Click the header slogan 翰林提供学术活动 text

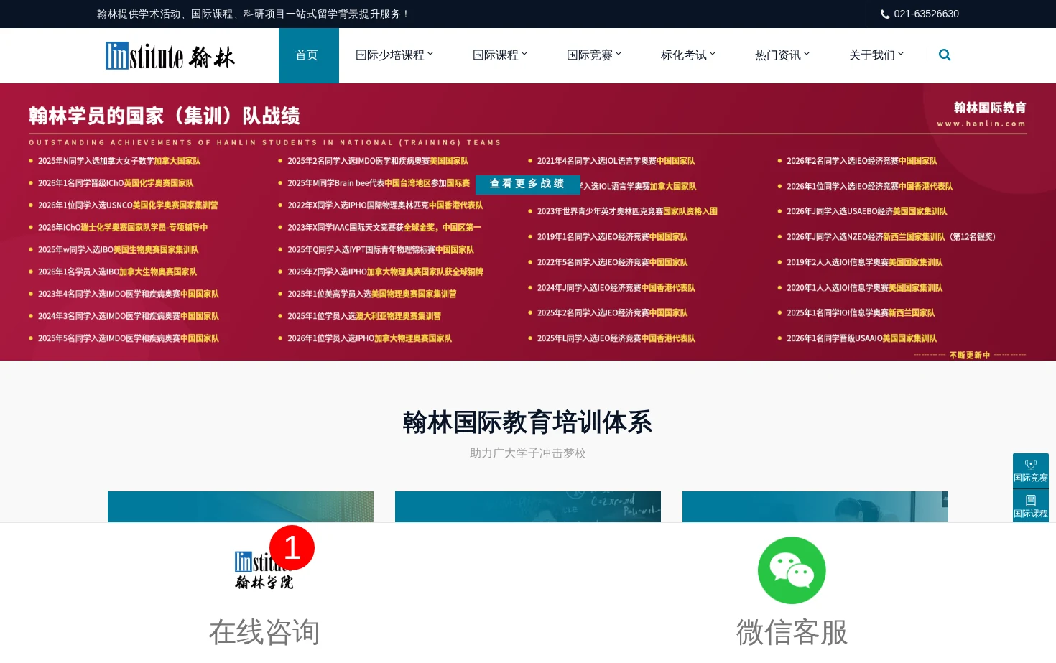click(253, 14)
